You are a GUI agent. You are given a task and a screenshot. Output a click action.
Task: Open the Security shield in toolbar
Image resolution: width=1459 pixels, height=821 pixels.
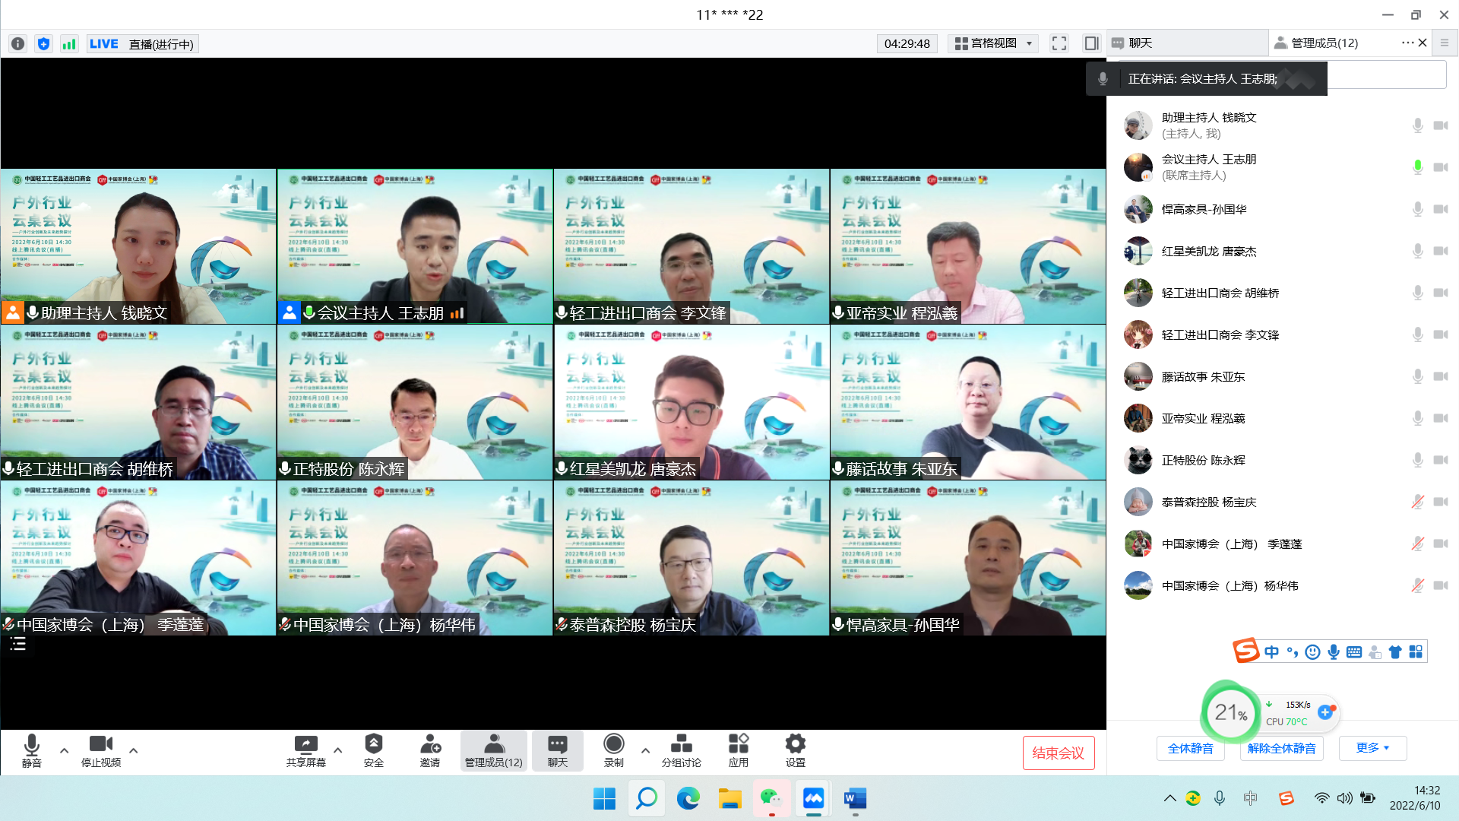(373, 750)
